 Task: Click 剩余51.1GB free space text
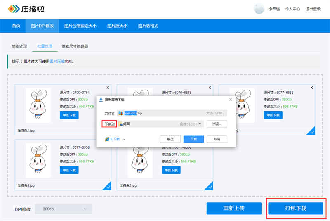coord(189,124)
